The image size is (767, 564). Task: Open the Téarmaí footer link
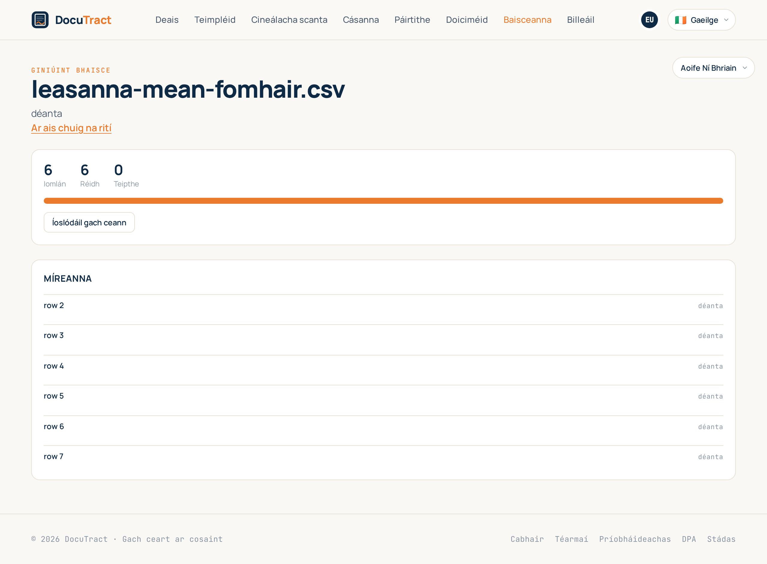(571, 539)
